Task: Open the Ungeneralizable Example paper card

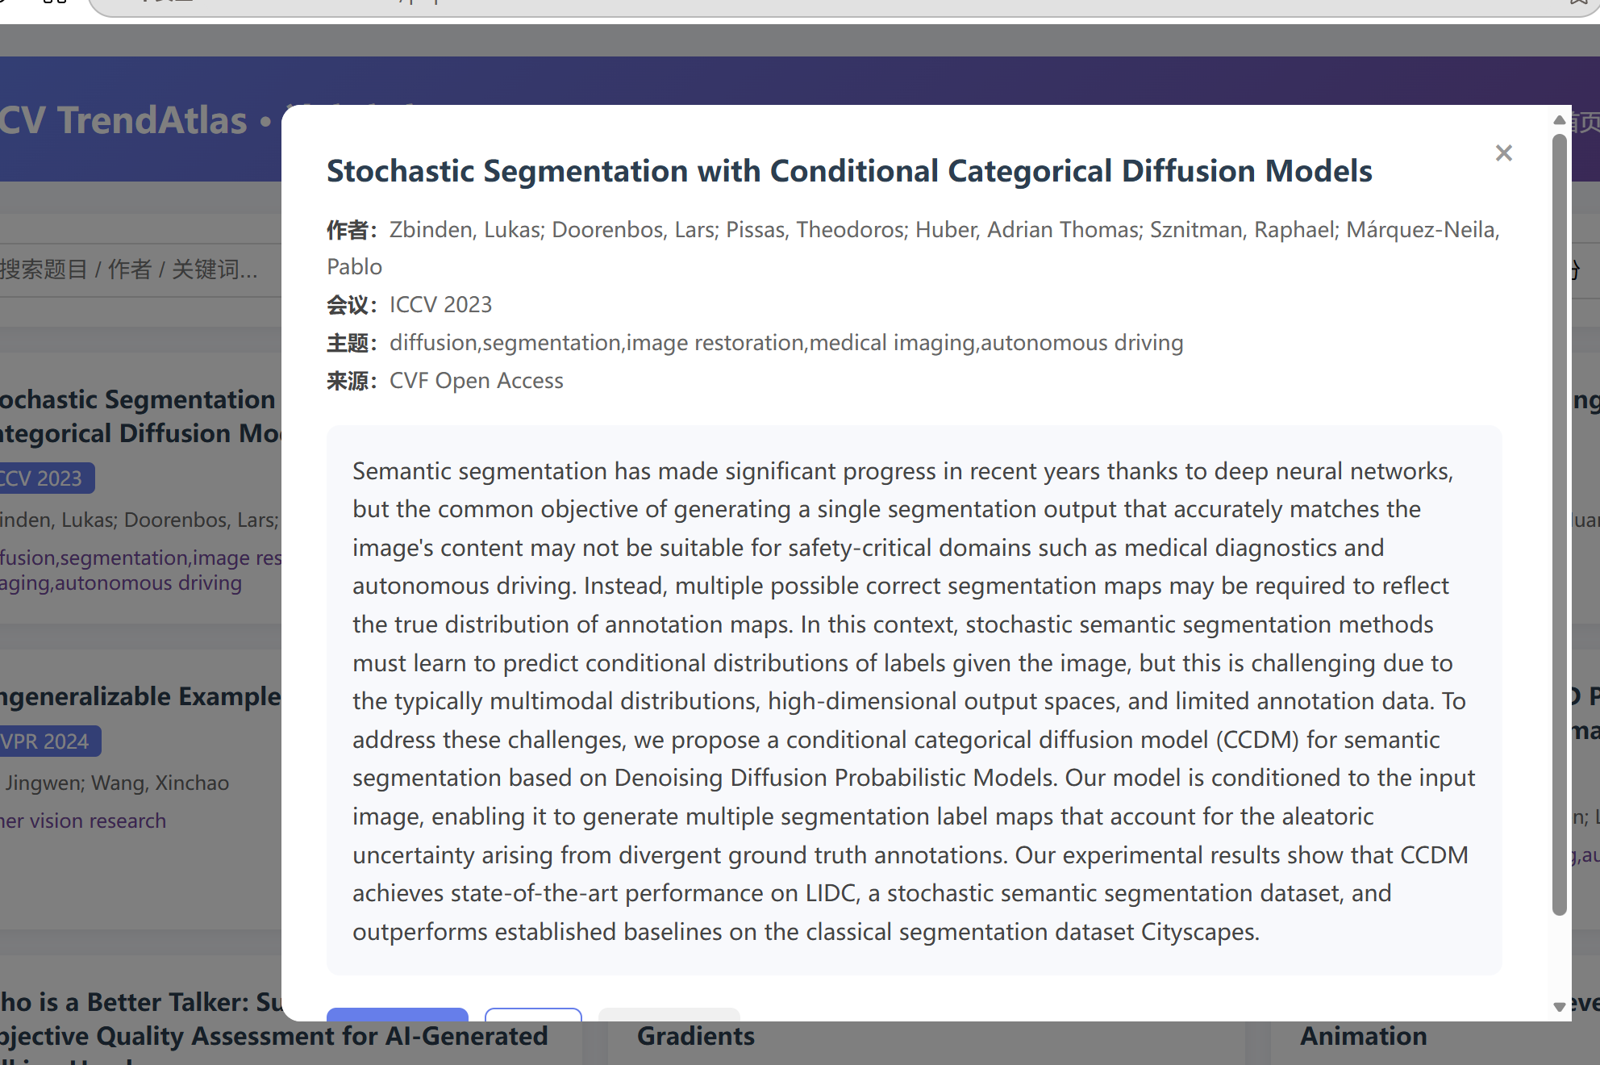Action: [140, 697]
